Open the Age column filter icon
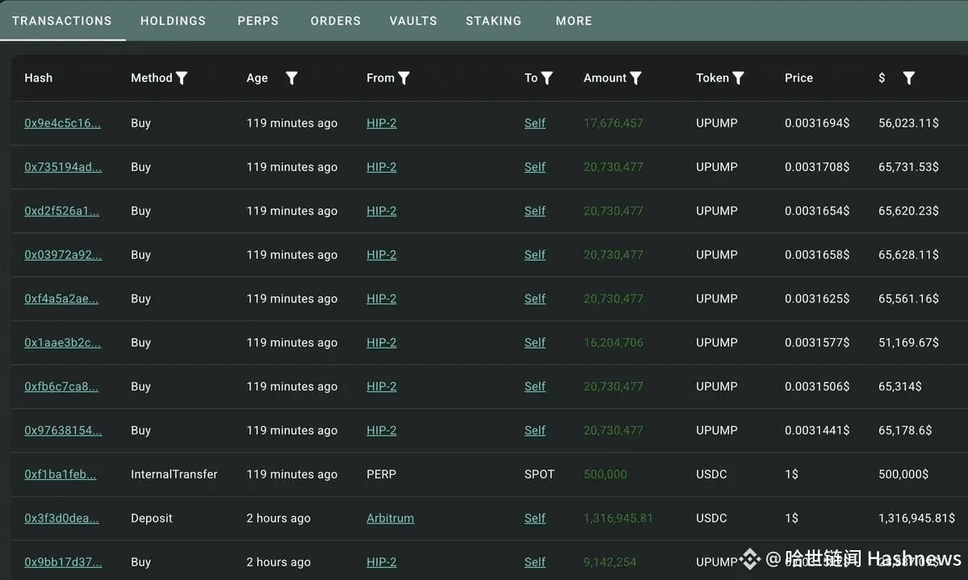 click(291, 77)
